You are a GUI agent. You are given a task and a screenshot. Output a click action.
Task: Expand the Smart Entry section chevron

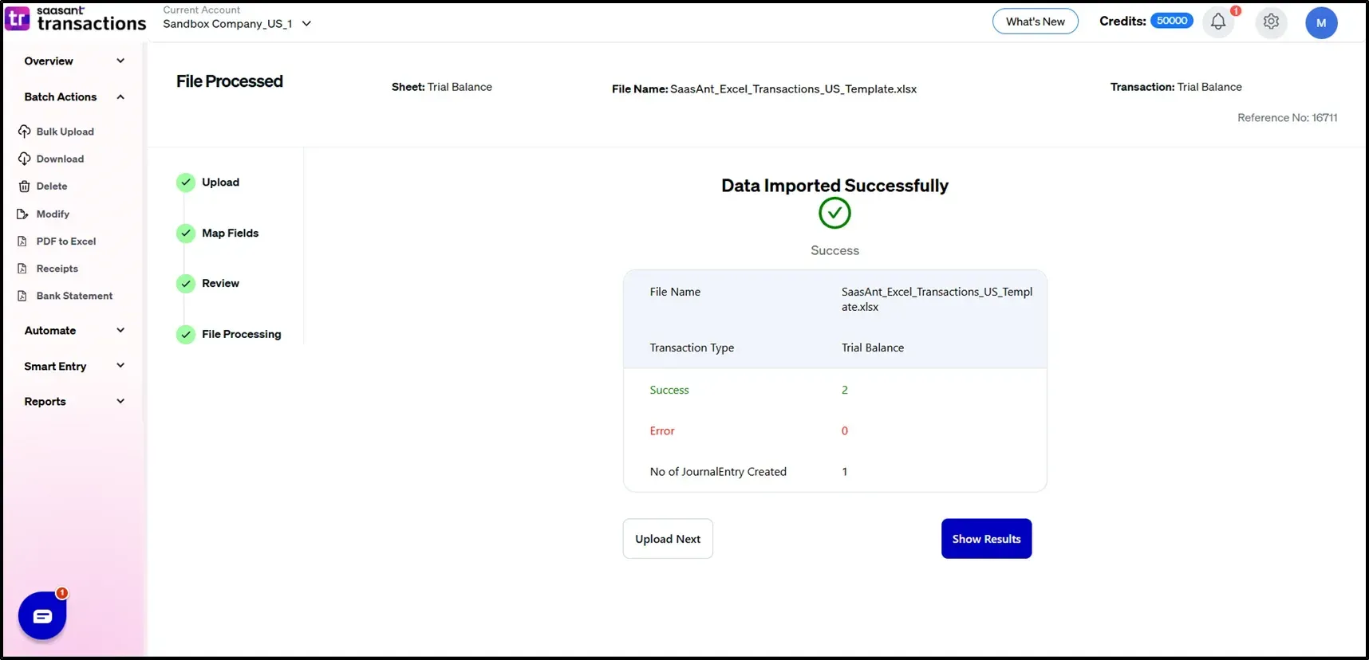(120, 366)
